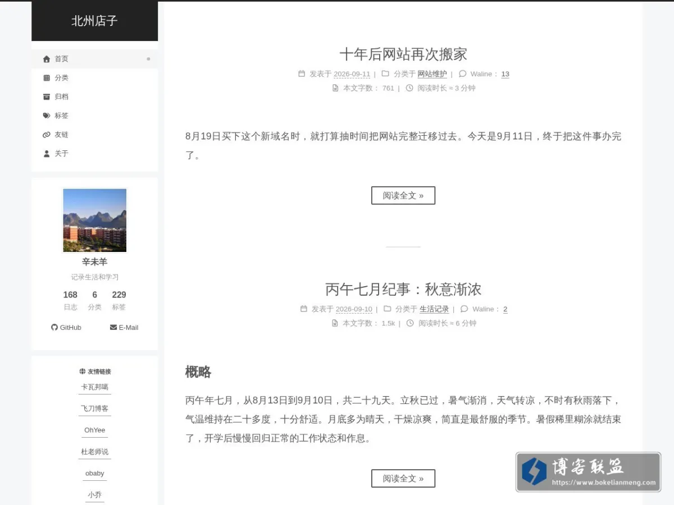Open the 归档 menu item
Viewport: 674px width, 505px height.
click(x=94, y=97)
